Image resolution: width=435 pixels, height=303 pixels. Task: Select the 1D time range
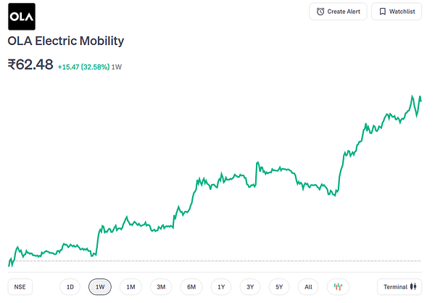coord(70,286)
